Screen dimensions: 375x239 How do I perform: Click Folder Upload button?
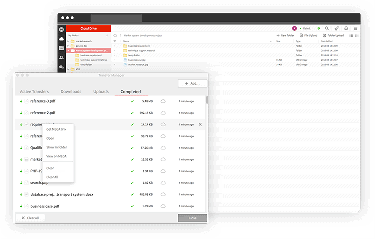pyautogui.click(x=333, y=35)
